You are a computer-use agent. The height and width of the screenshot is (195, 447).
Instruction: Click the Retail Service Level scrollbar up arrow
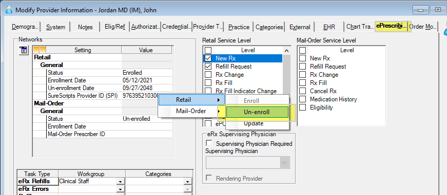[286, 51]
